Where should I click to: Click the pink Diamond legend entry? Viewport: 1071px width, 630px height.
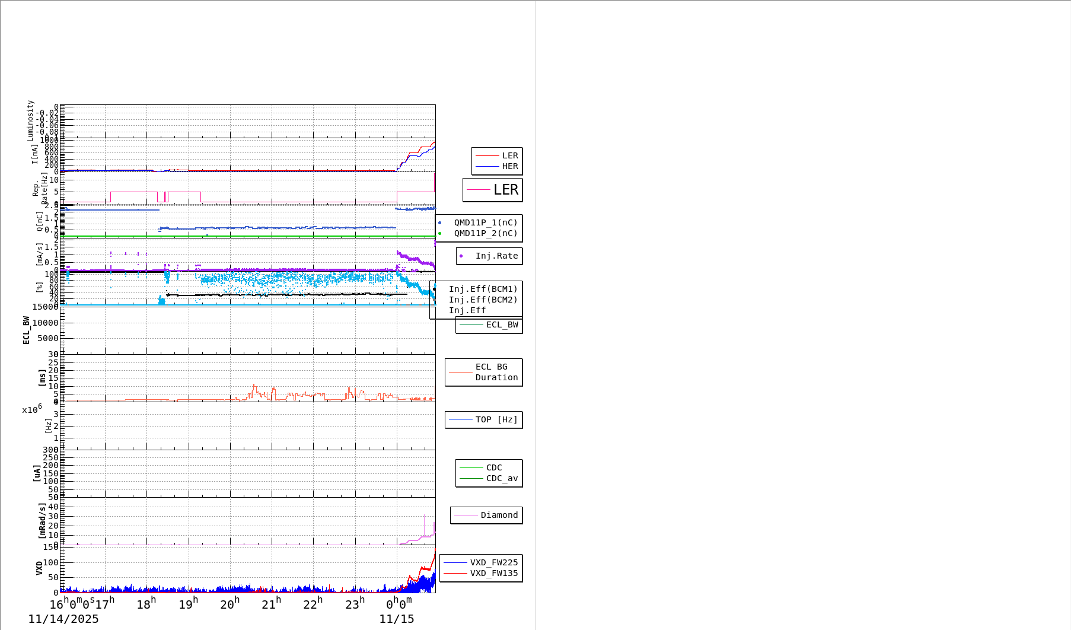tap(486, 516)
